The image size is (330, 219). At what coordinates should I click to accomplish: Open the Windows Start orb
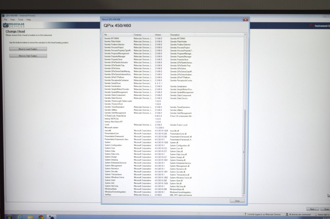[9, 217]
